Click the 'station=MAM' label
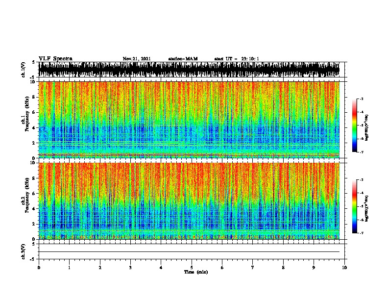Viewport: 388px width, 300px height. pos(183,59)
